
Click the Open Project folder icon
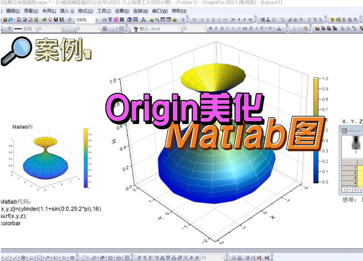tap(44, 19)
